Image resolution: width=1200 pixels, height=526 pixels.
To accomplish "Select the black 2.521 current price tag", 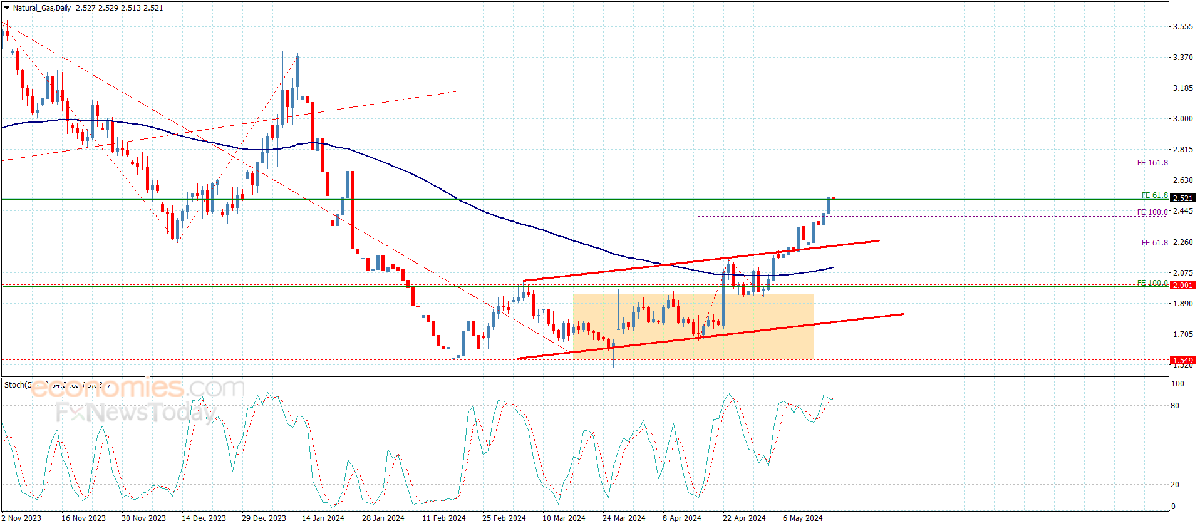I will 1182,198.
